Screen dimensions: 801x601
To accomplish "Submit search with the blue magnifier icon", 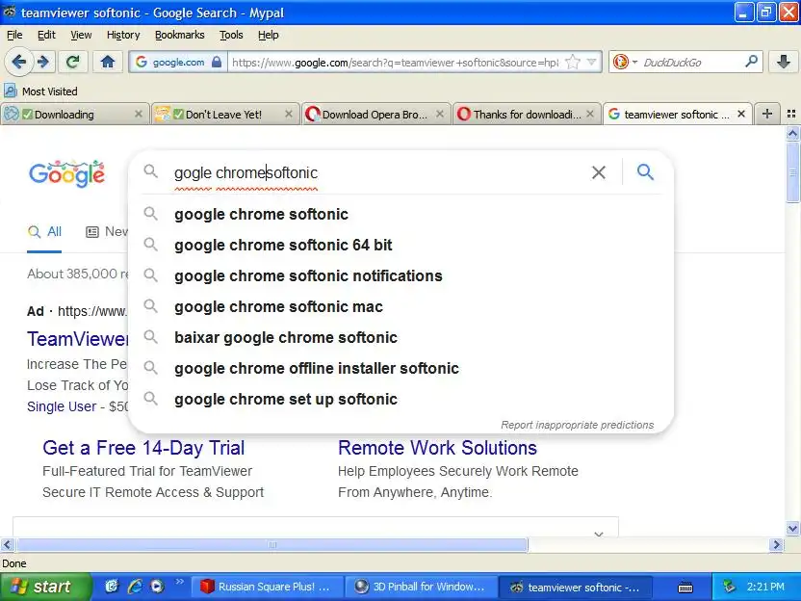I will coord(645,171).
